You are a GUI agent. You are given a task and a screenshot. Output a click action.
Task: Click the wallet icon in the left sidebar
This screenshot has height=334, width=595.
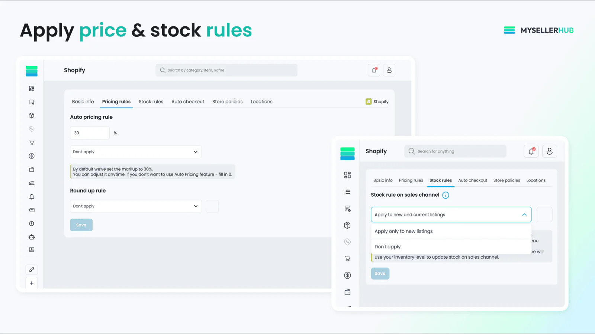[32, 170]
